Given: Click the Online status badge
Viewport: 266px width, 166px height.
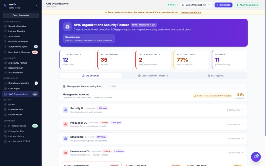Looking at the screenshot, I should [x=172, y=5].
